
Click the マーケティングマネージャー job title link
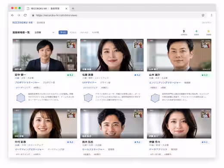[29, 149]
